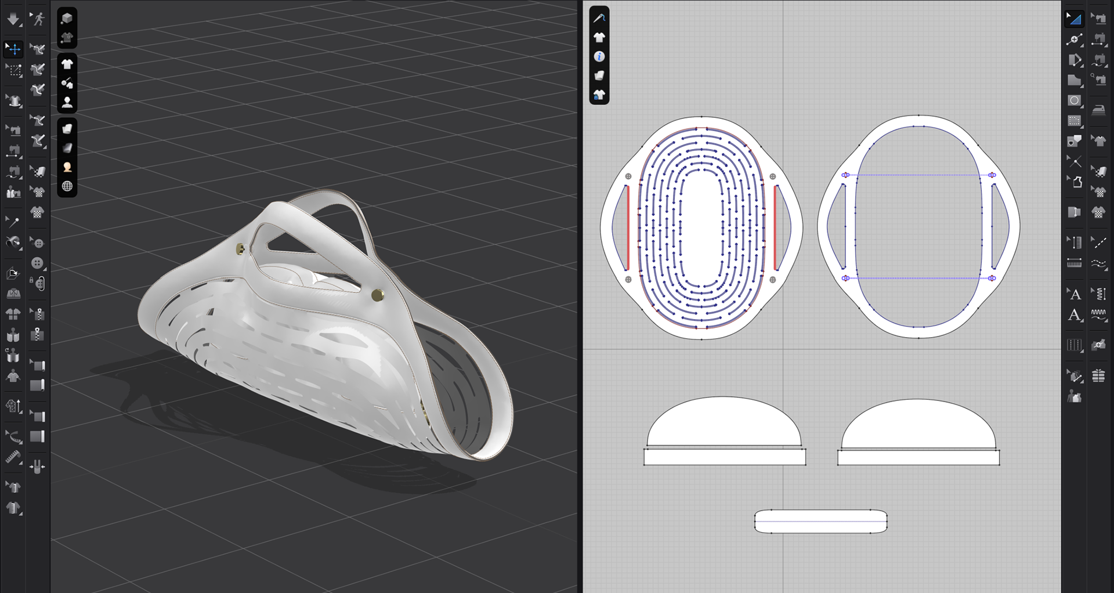Pick the Ellipse pattern tool
The width and height of the screenshot is (1114, 593).
tap(1074, 100)
